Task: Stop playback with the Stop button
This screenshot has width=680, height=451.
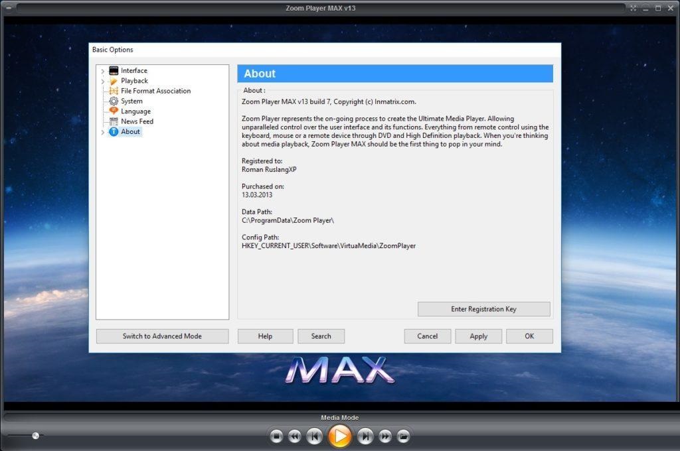Action: (276, 436)
